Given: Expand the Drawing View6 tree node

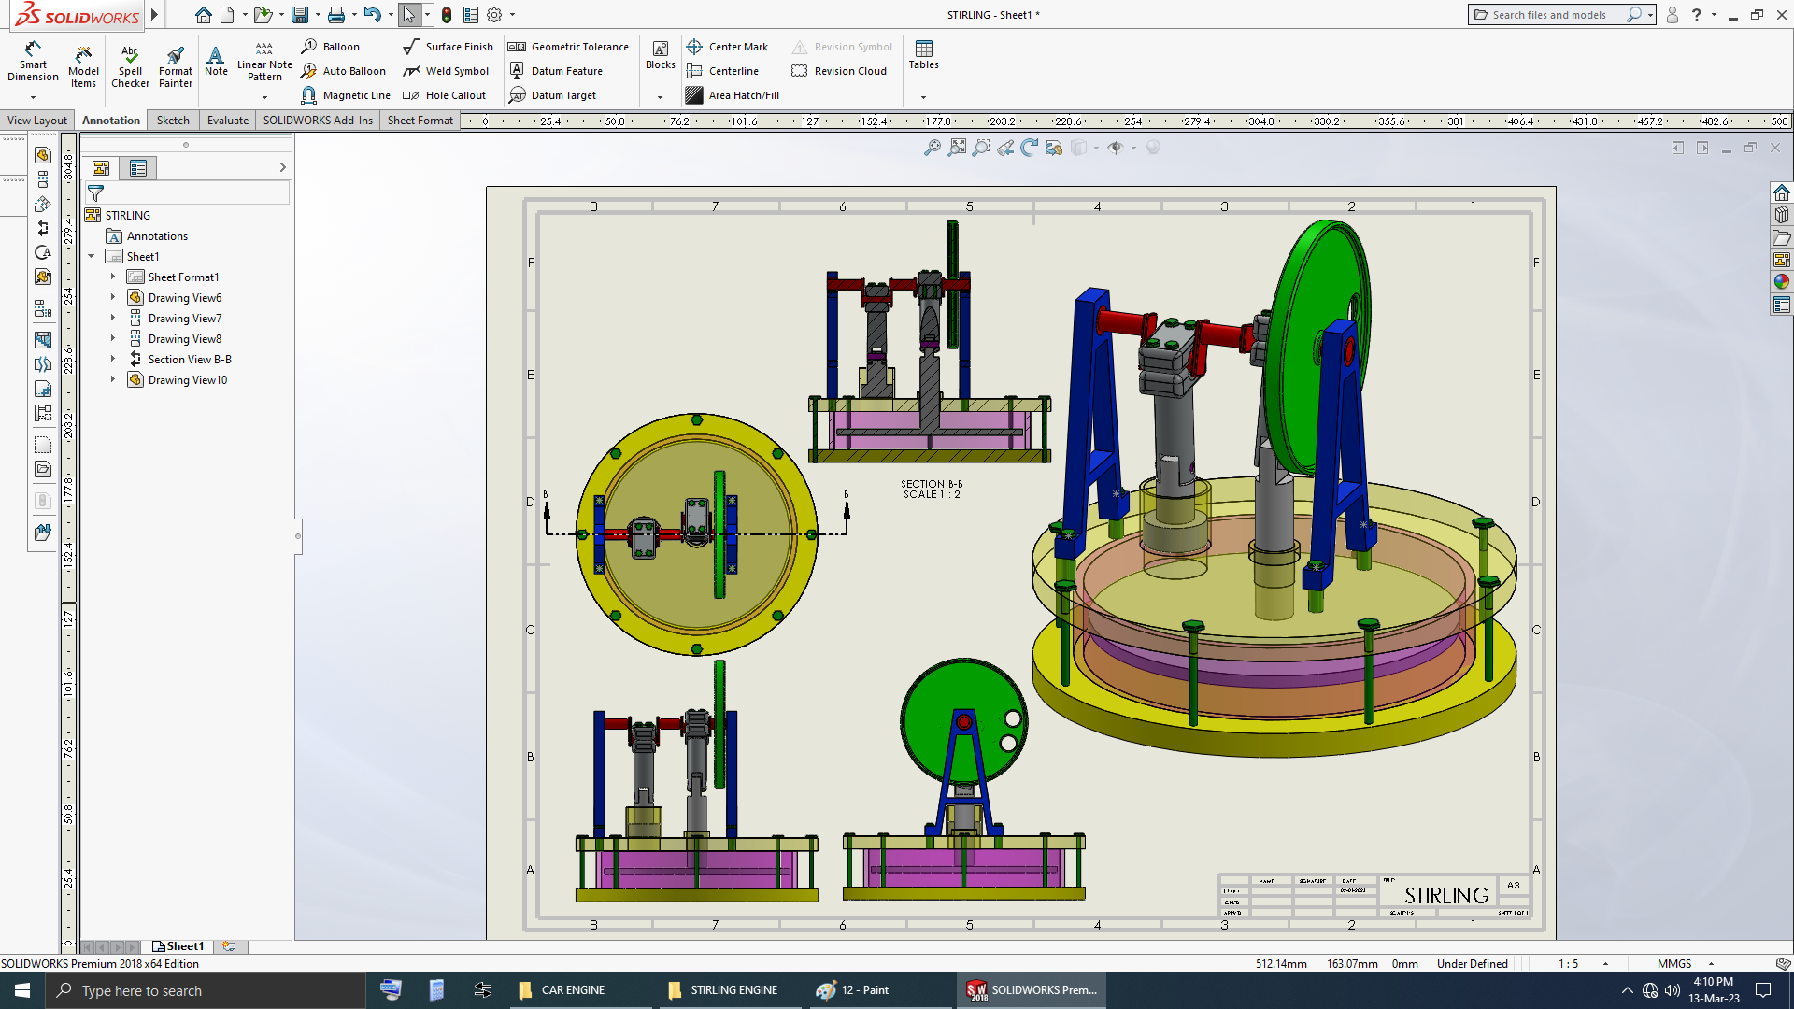Looking at the screenshot, I should 113,297.
